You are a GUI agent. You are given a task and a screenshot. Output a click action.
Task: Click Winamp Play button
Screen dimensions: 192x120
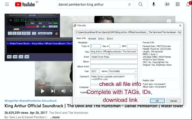pyautogui.click(x=15, y=33)
